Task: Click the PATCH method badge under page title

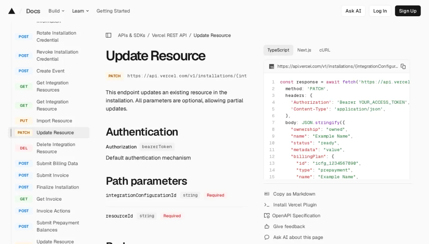Action: coord(115,76)
